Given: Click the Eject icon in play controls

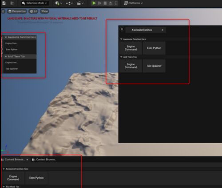Looking at the screenshot, I should pos(111,3).
